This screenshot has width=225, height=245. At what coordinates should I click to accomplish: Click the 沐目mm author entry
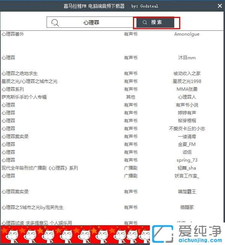click(187, 58)
